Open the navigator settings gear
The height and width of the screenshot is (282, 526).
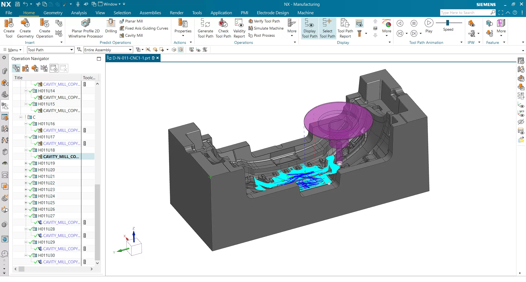4,58
